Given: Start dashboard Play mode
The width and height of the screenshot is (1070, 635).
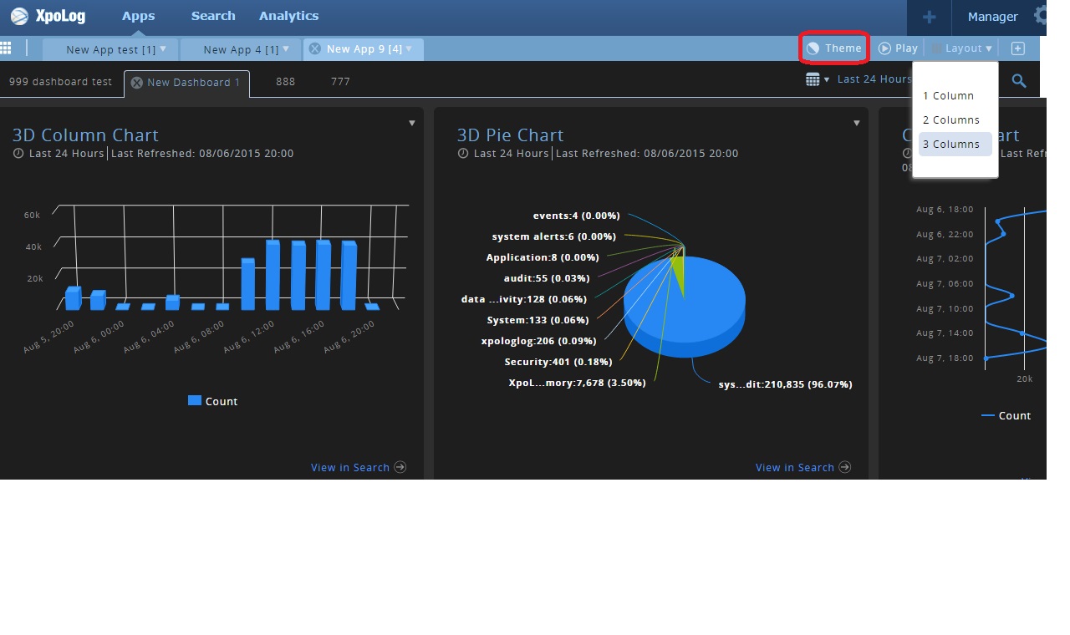Looking at the screenshot, I should point(898,48).
